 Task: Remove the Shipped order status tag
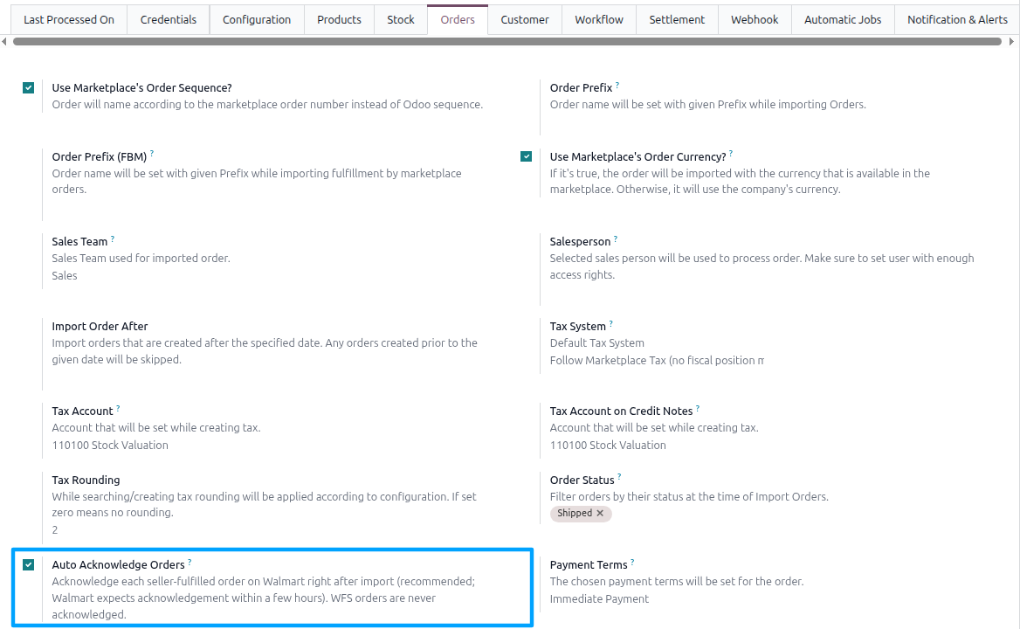coord(601,513)
